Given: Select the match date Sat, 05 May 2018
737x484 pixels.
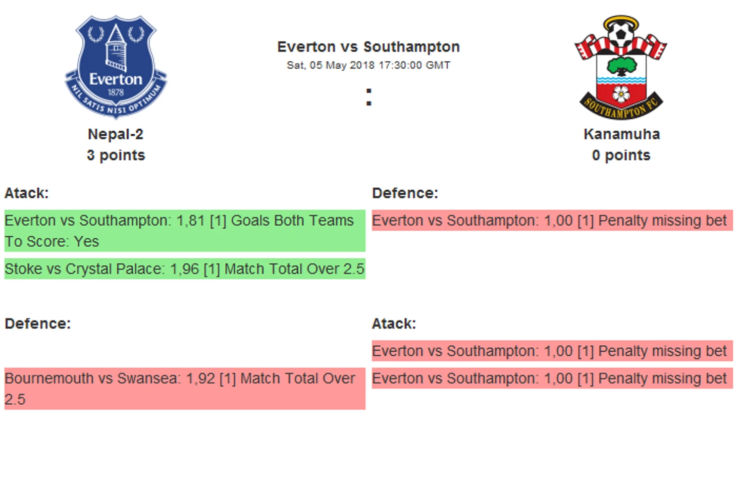Looking at the screenshot, I should tap(331, 65).
